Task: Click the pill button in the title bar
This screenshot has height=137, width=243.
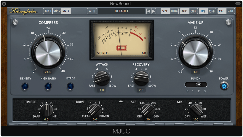Action: point(238,4)
